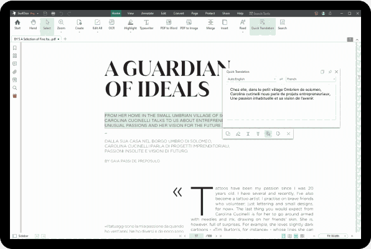The height and width of the screenshot is (249, 371).
Task: Expand the Zoom tool dropdown arrow
Action: 61,32
